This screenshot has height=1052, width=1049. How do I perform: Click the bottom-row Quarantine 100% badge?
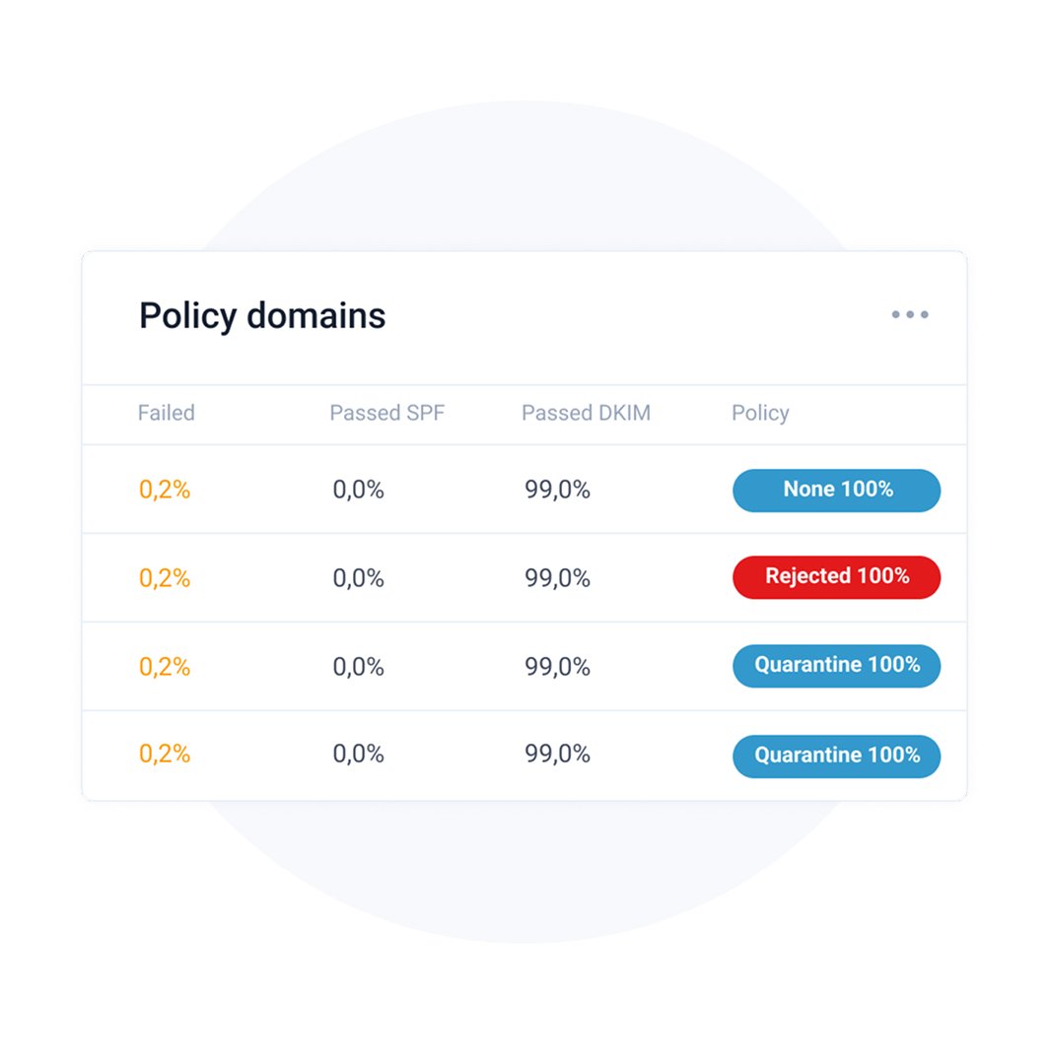click(x=836, y=756)
